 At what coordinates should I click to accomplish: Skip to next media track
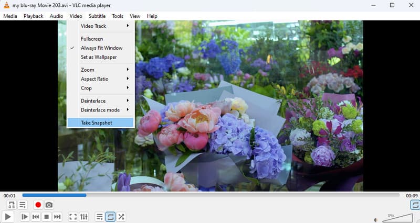point(57,217)
